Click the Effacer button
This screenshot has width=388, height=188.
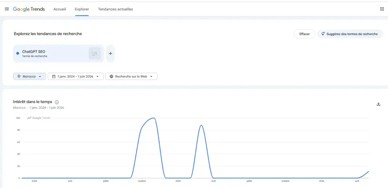(x=305, y=34)
